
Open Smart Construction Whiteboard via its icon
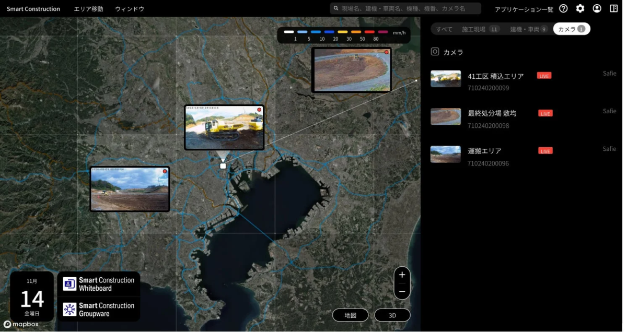coord(71,282)
